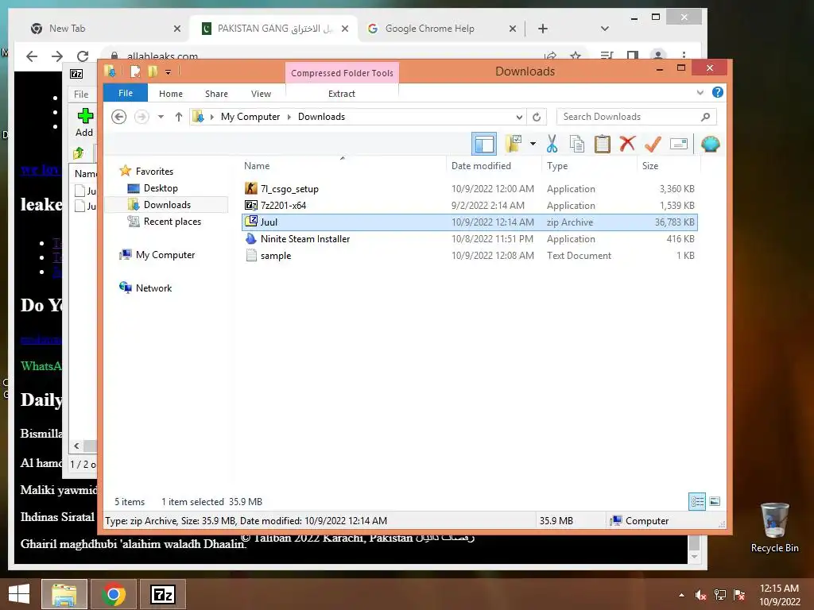Image resolution: width=814 pixels, height=610 pixels.
Task: Open the Chrome tab search dropdown chevron
Action: click(x=604, y=29)
